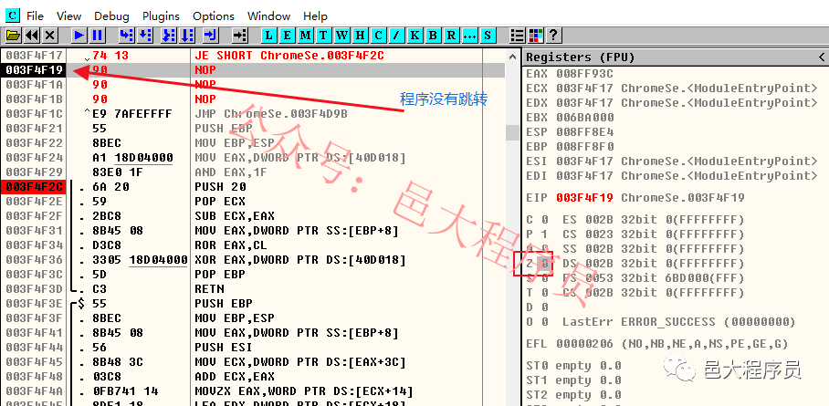Toggle the P parity flag value

(544, 234)
